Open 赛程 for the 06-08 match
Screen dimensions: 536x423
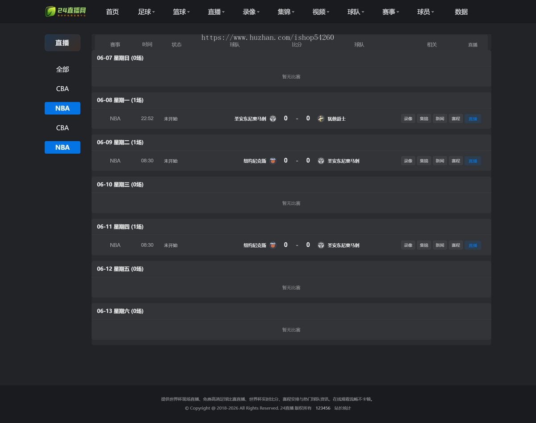coord(456,118)
